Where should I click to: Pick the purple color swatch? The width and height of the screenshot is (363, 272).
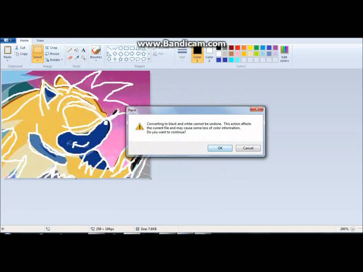[x=275, y=48]
